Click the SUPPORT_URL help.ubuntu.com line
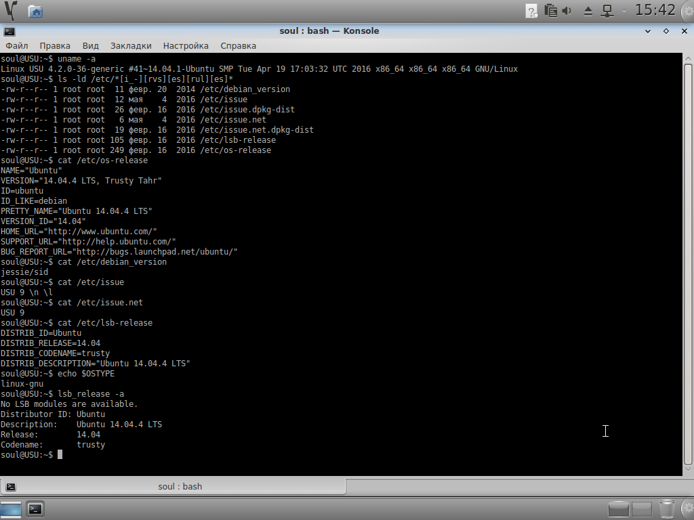The height and width of the screenshot is (520, 694). (x=88, y=242)
